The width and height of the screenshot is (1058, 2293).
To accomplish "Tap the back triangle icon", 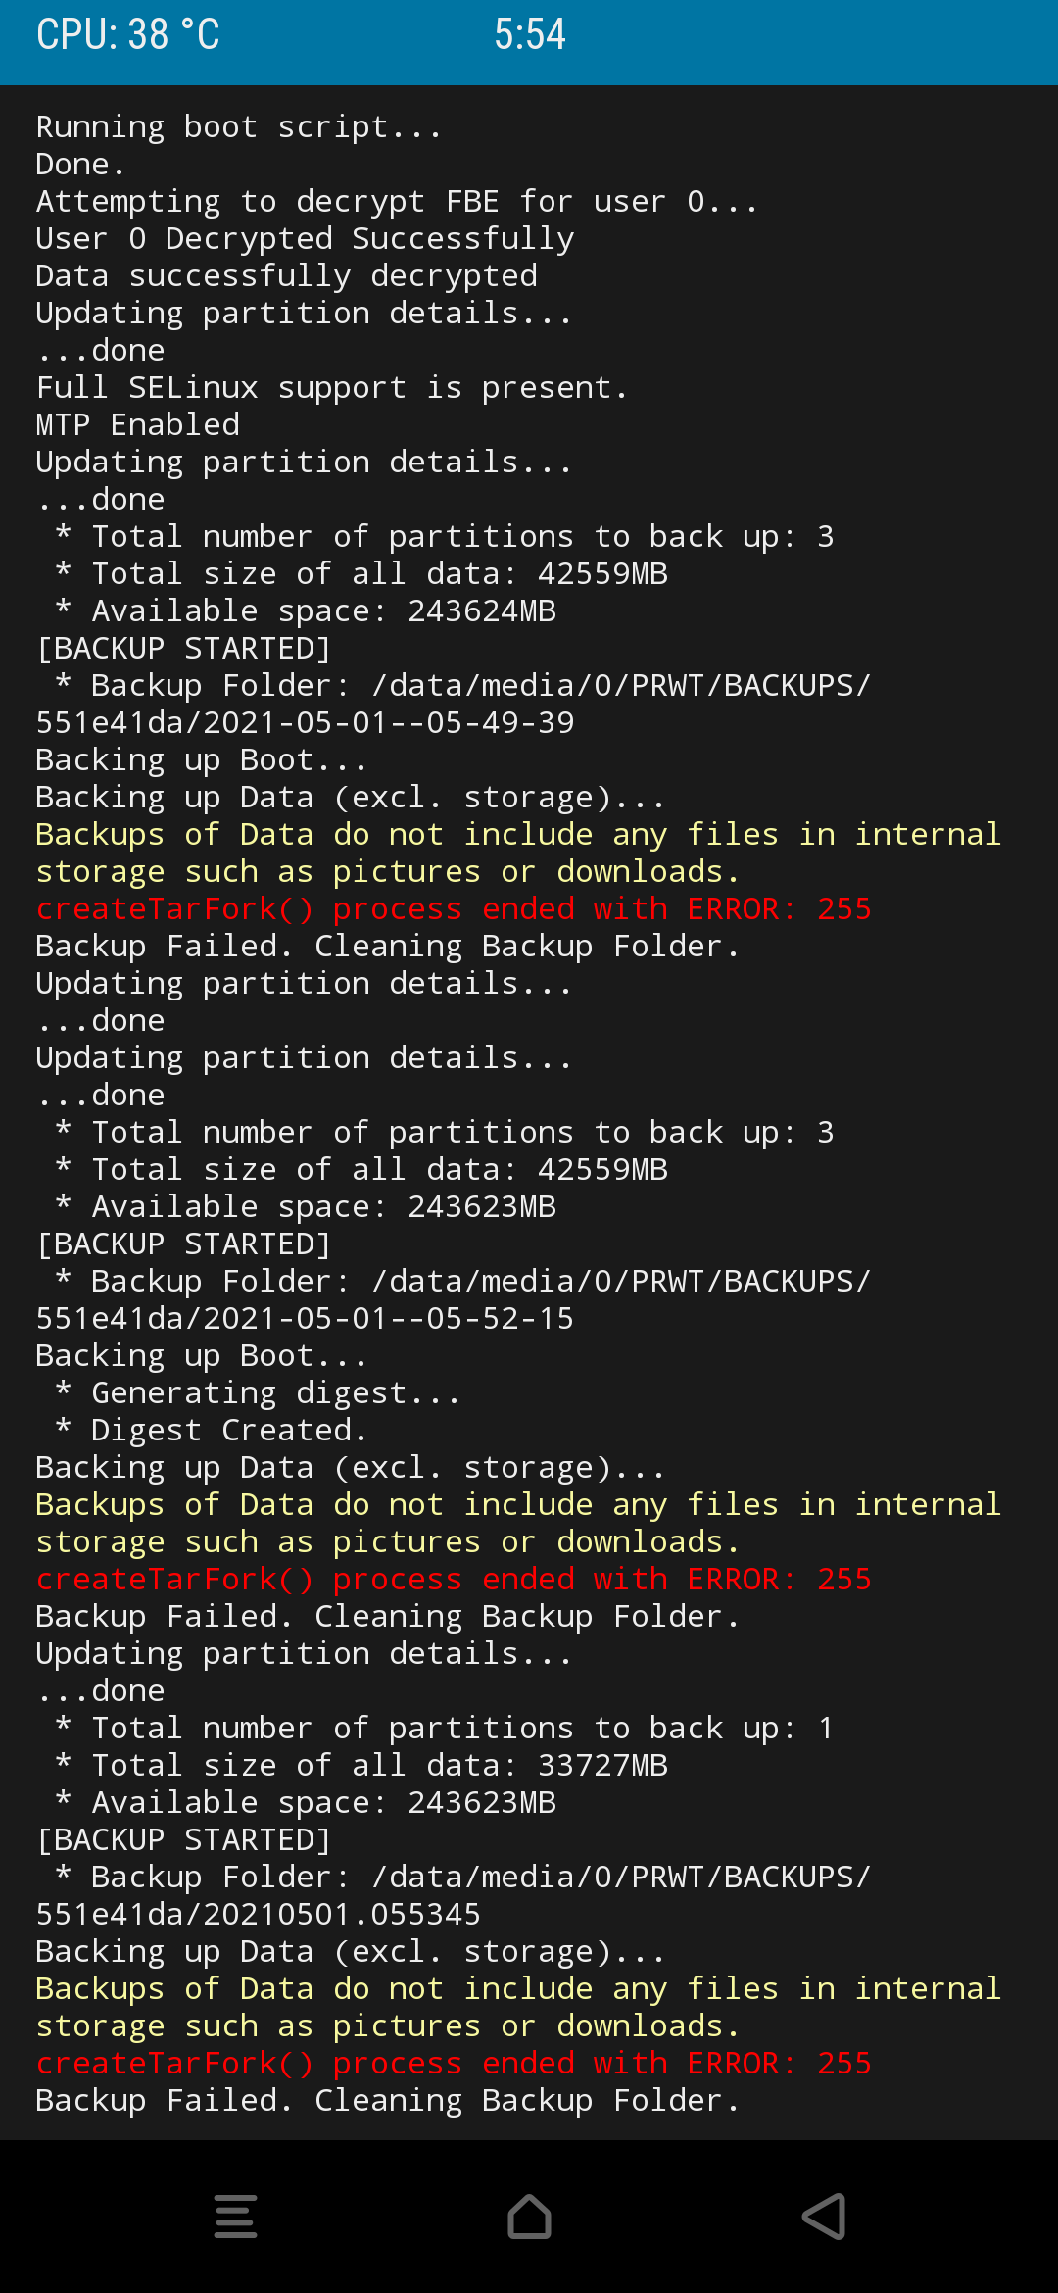I will click(x=824, y=2217).
